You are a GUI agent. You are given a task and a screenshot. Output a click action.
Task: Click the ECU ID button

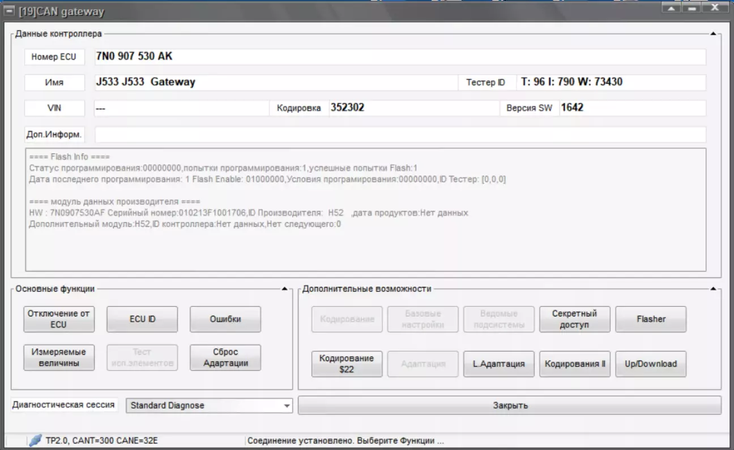coord(142,319)
